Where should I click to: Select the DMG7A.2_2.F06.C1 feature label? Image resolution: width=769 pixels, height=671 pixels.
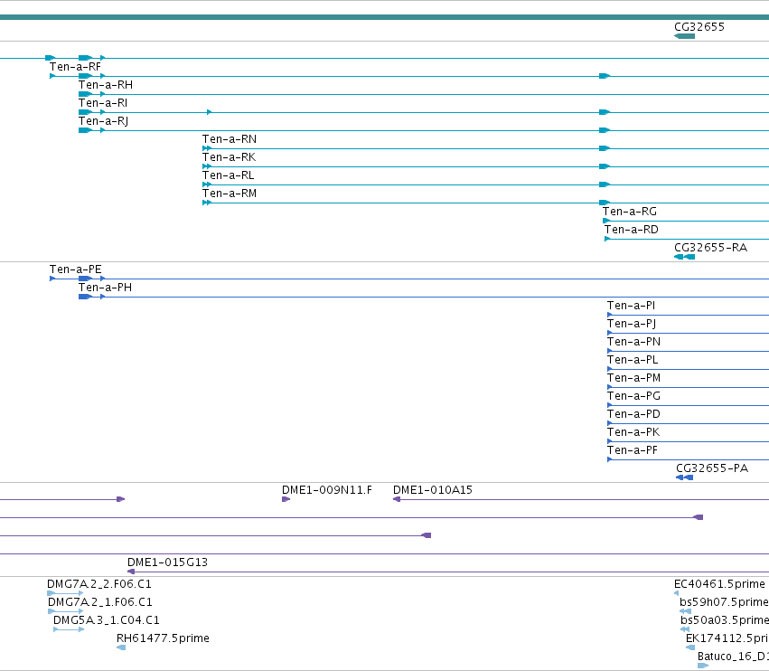pos(99,584)
